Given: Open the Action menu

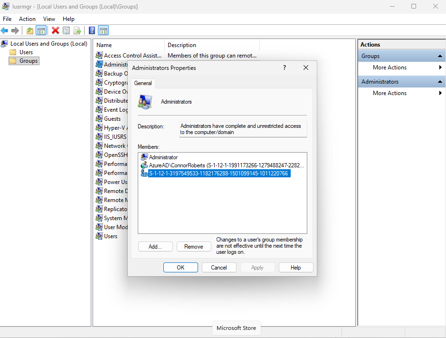Looking at the screenshot, I should 27,19.
